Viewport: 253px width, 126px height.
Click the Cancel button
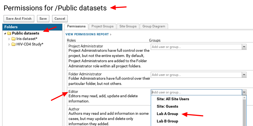(60, 19)
